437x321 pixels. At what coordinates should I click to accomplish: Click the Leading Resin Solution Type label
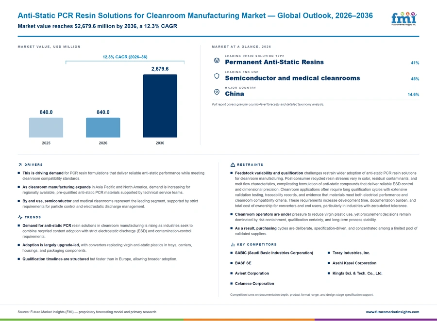click(x=255, y=56)
